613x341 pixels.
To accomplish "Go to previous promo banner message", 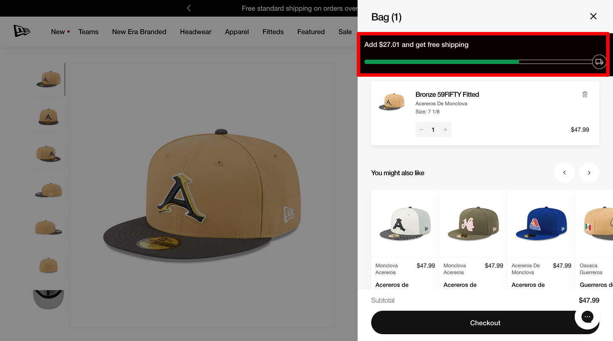I will pyautogui.click(x=189, y=8).
